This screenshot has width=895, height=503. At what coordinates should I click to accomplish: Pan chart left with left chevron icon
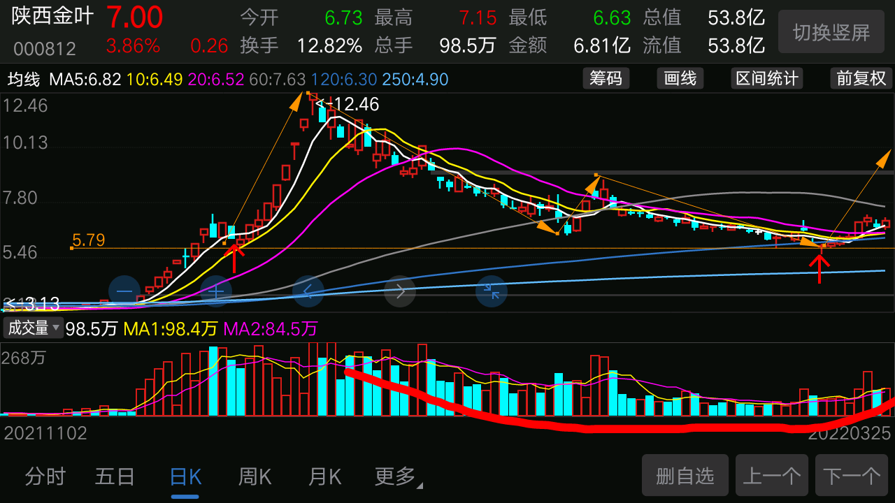[x=308, y=291]
